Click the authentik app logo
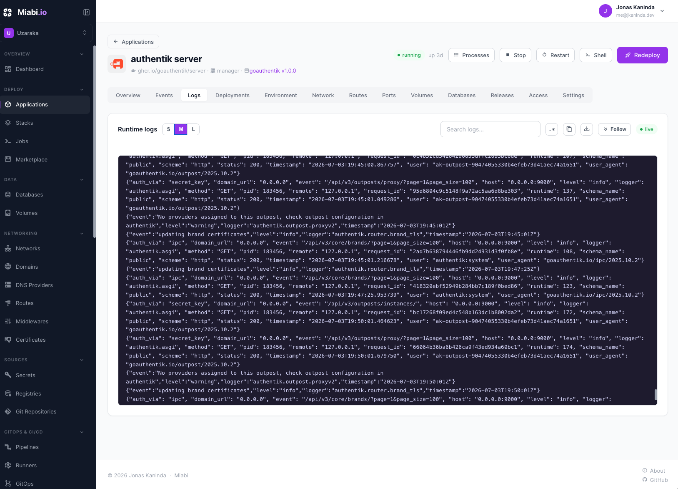Viewport: 678px width, 489px height. click(x=117, y=64)
